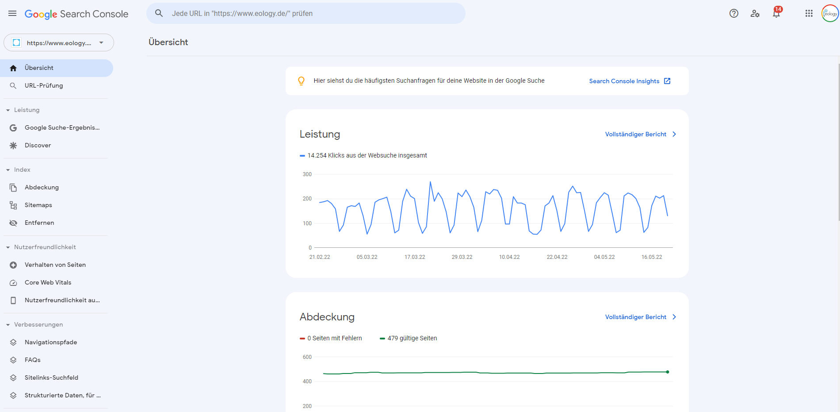
Task: Click the green gültige Seiten legend marker
Action: click(382, 339)
